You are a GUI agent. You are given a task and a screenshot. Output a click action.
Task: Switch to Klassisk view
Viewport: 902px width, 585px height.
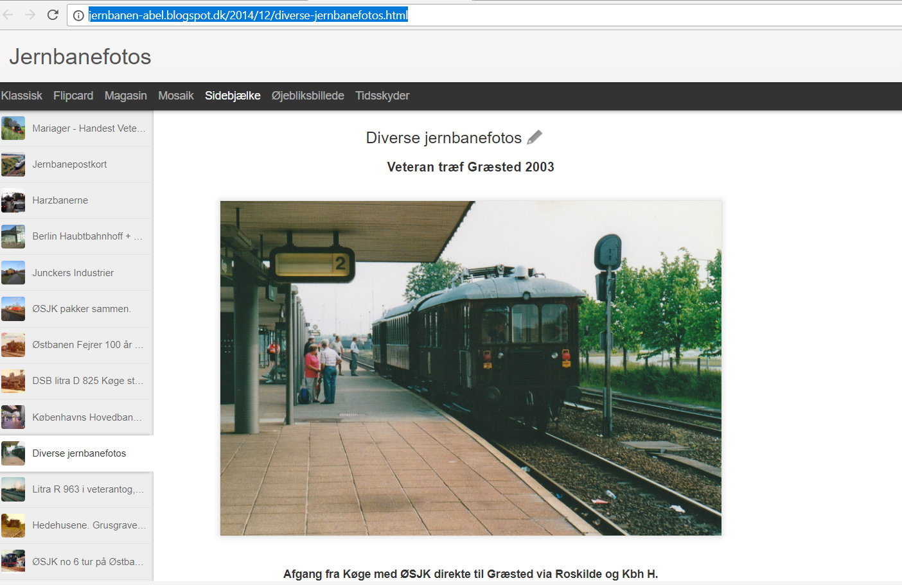[x=22, y=96]
